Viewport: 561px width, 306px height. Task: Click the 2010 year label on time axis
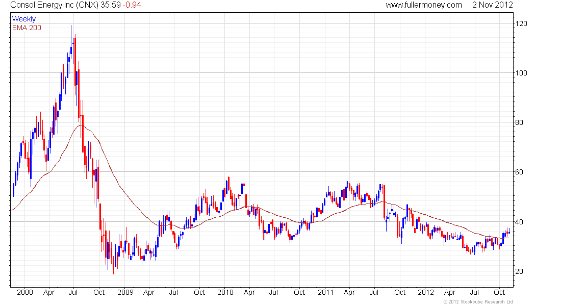pyautogui.click(x=225, y=292)
